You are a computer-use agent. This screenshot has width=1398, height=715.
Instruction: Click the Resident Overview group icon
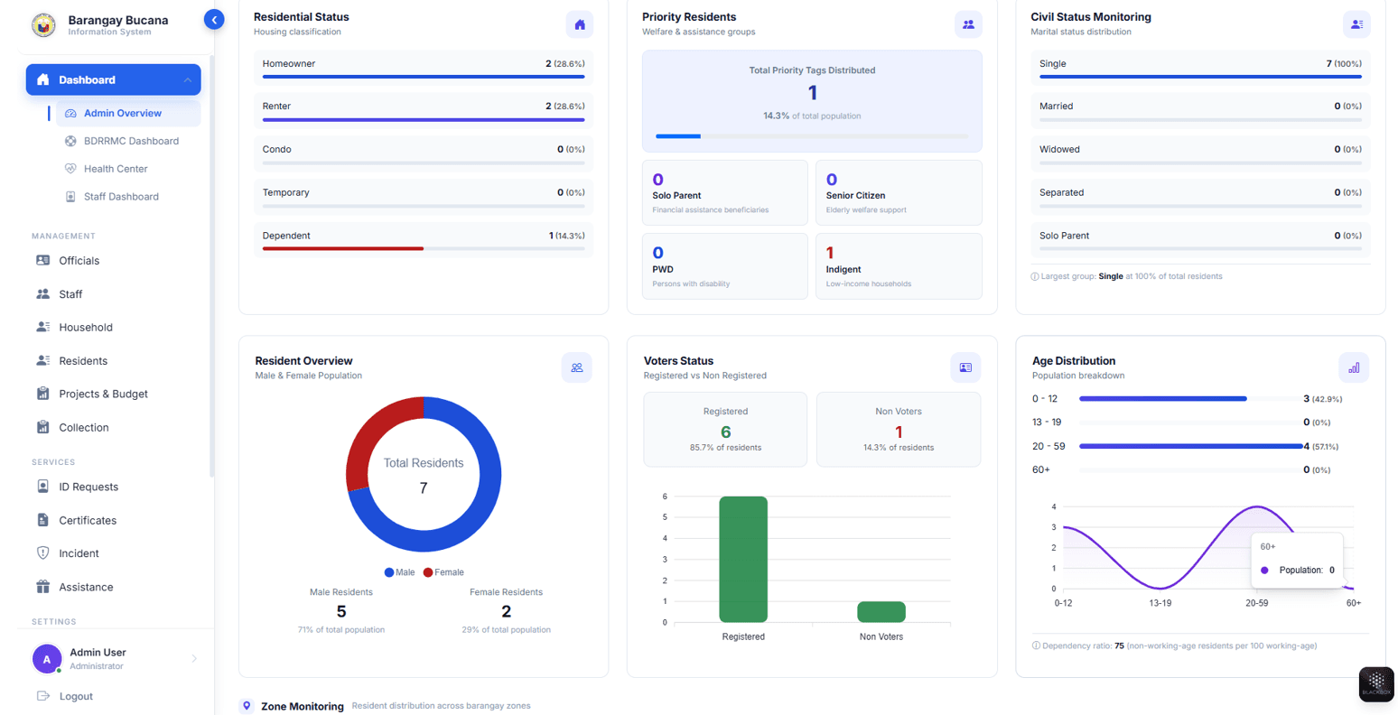tap(576, 367)
